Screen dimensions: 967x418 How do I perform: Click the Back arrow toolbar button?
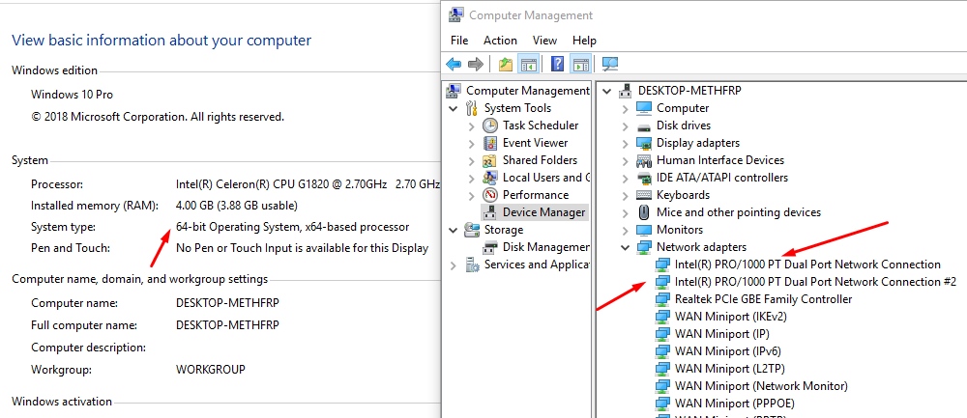[x=454, y=65]
